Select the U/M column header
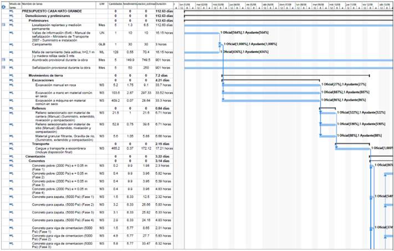This screenshot has height=251, width=394. (101, 4)
